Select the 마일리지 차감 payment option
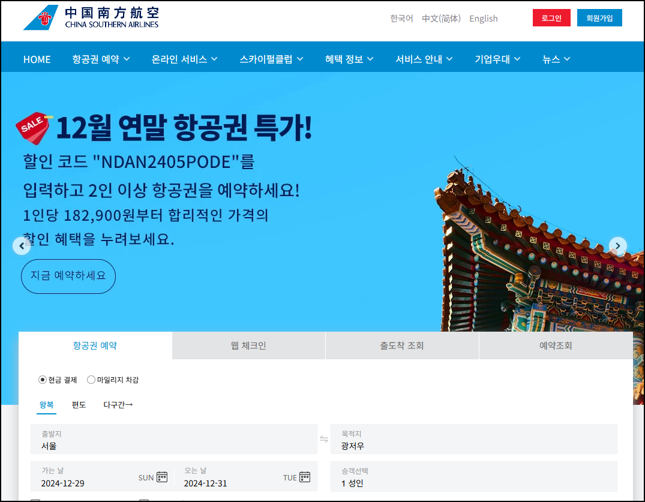 tap(91, 379)
